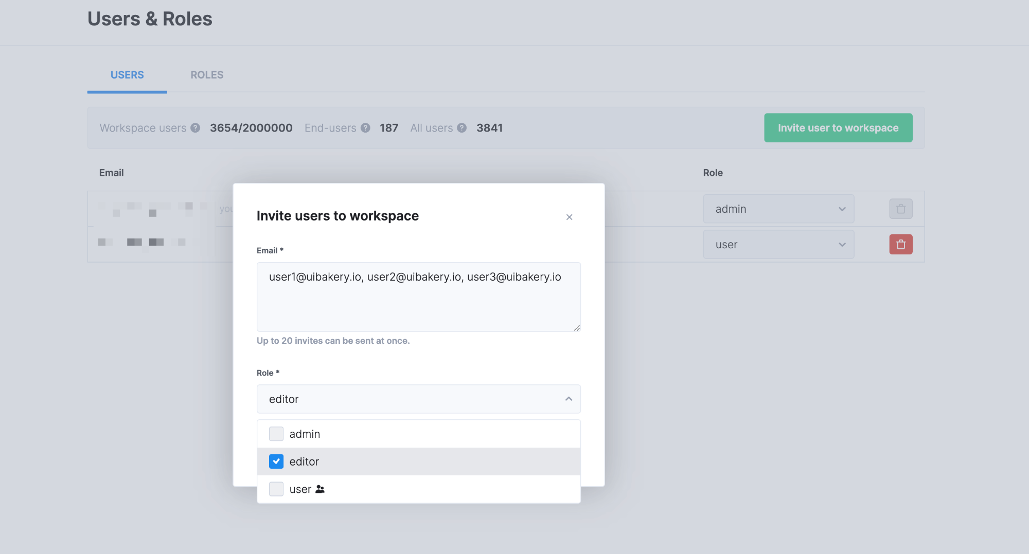Click the grey trash icon in admin row
Screen dimensions: 1029x554
(900, 209)
